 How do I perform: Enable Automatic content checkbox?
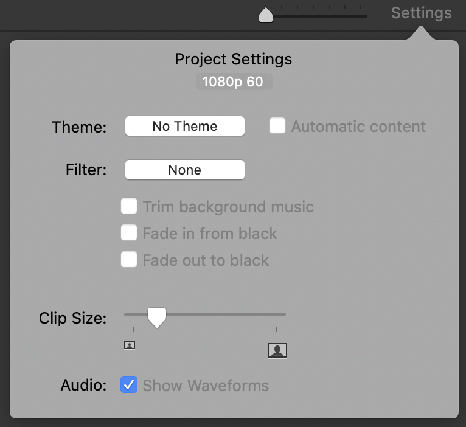(x=277, y=126)
